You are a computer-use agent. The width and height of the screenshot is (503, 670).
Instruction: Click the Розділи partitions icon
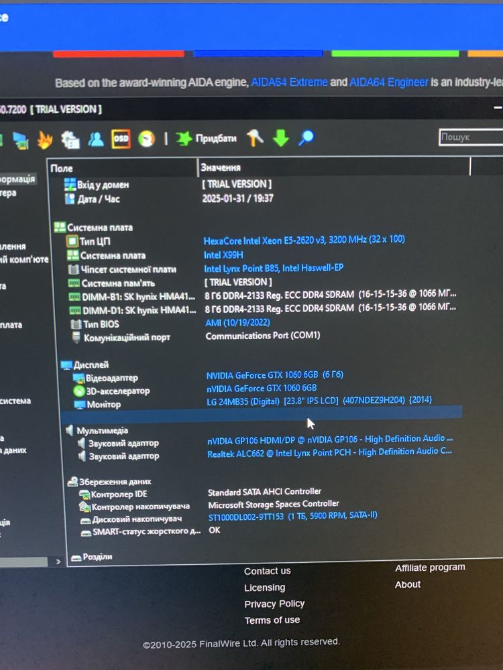click(x=76, y=557)
